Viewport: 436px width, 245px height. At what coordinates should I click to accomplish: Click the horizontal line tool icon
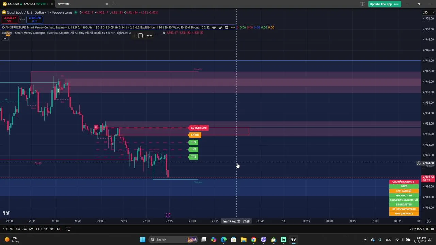point(149,35)
